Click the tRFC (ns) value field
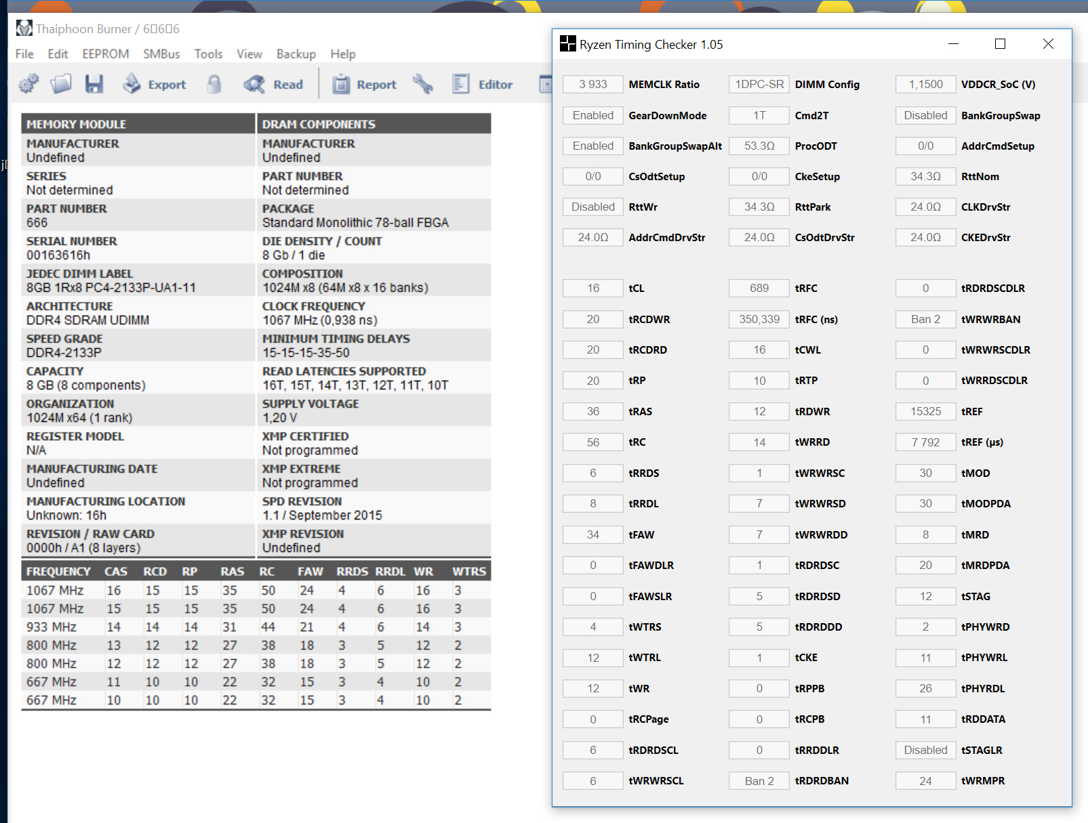The image size is (1088, 823). [759, 320]
